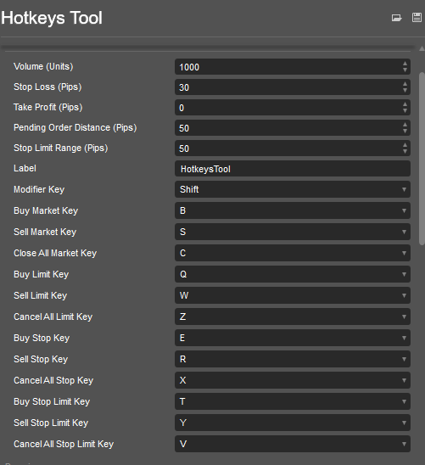Click the vertical scrollbar thumb
Viewport: 425px width, 465px height.
pyautogui.click(x=422, y=159)
